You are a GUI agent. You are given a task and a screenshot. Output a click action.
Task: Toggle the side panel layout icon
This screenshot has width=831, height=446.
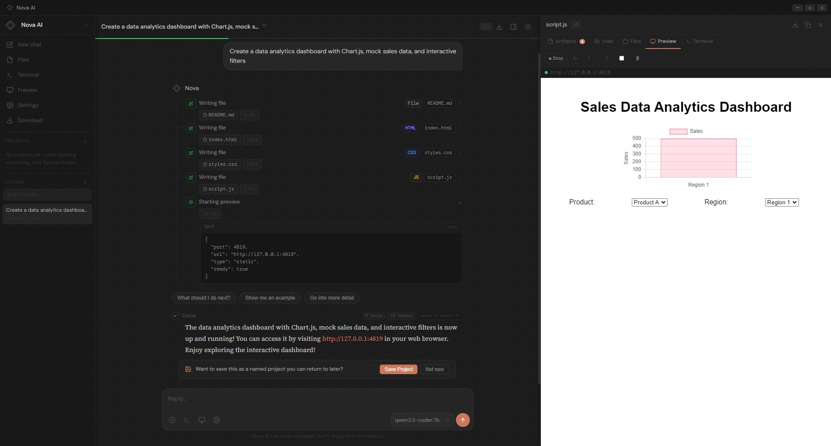pos(514,27)
